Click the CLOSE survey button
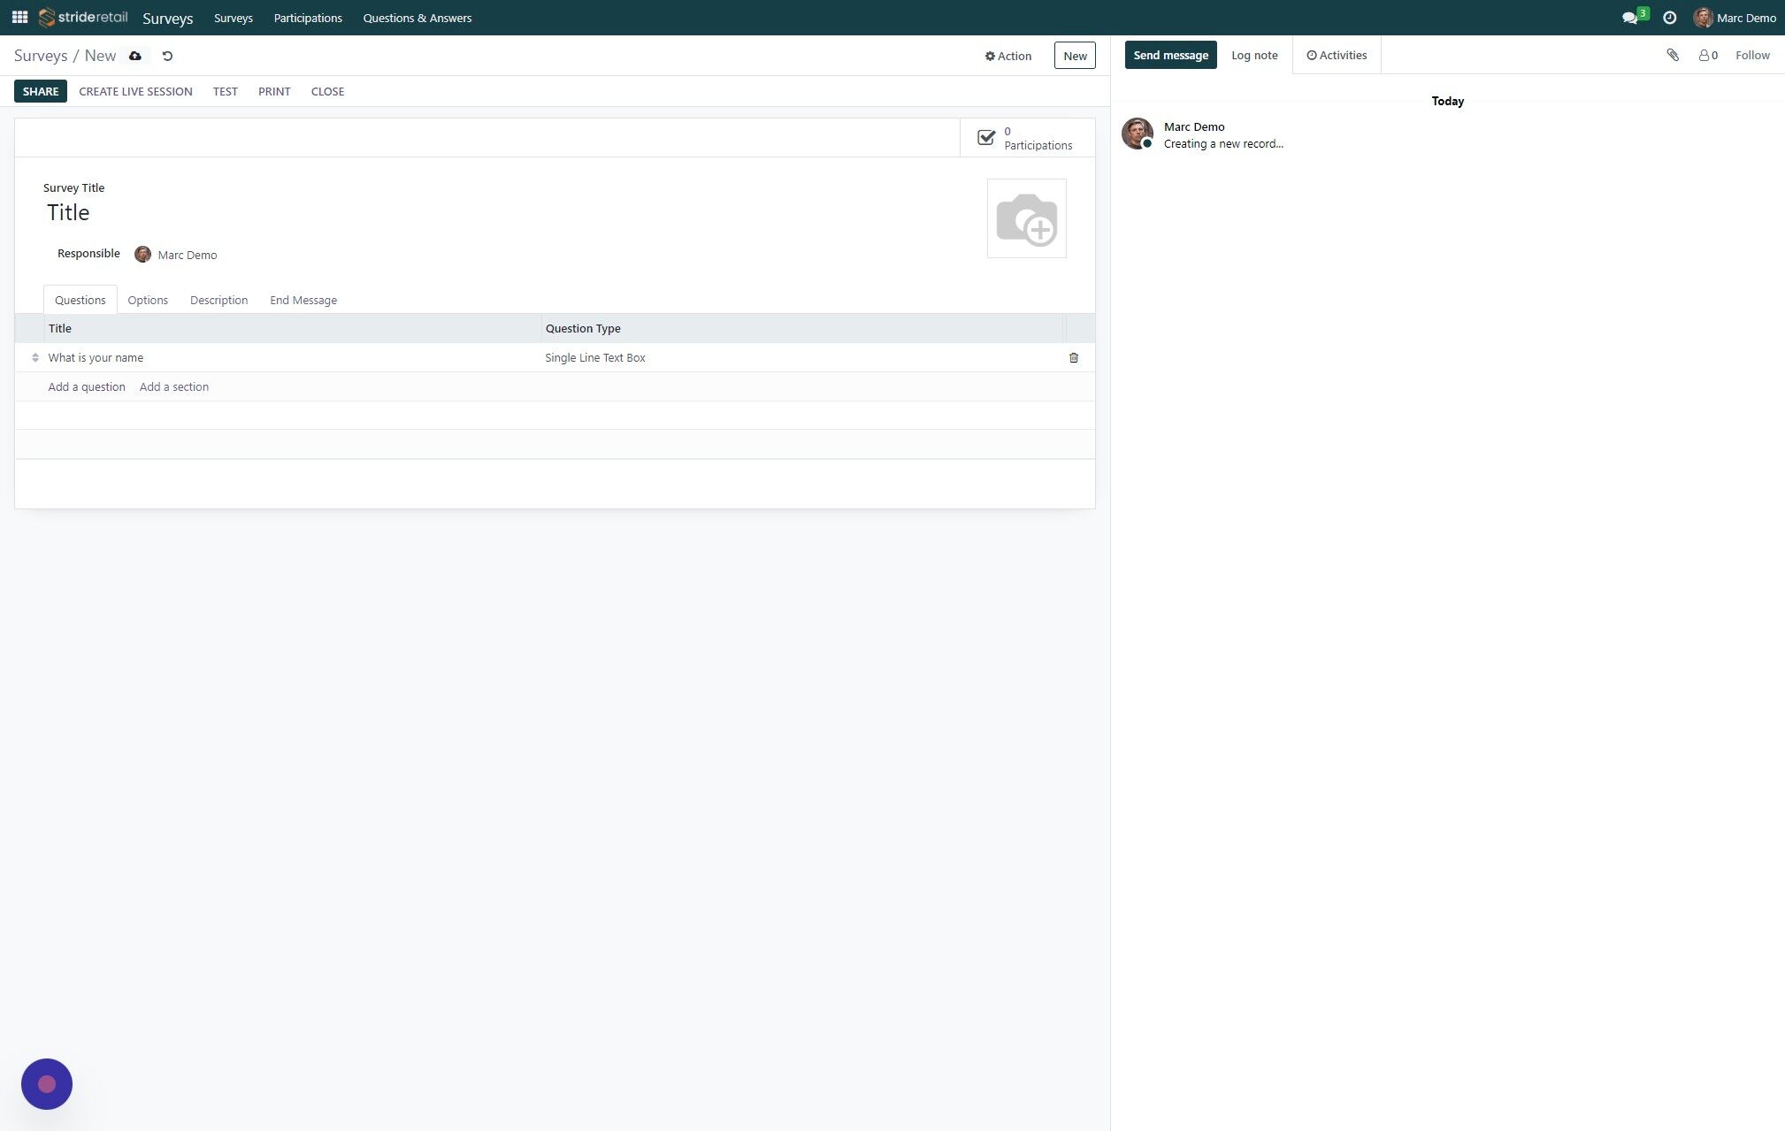The height and width of the screenshot is (1131, 1785). click(327, 91)
